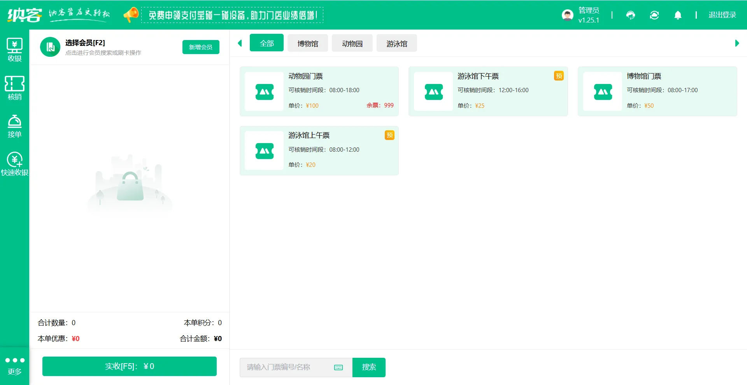Open the 核销 ticket verification icon
Viewport: 747px width, 385px height.
click(x=14, y=88)
